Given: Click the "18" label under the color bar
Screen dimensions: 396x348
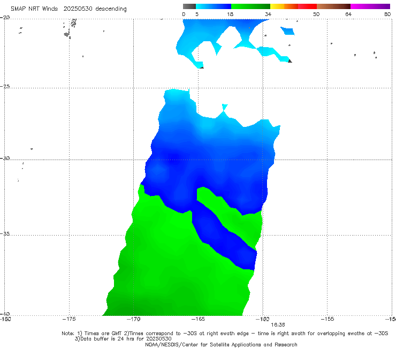Looking at the screenshot, I should tap(230, 14).
